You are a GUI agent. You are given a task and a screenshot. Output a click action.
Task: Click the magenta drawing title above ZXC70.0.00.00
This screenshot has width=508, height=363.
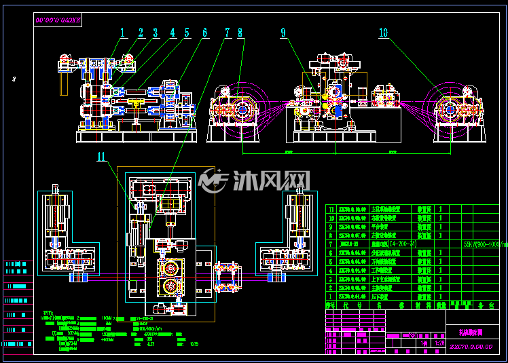tap(471, 332)
